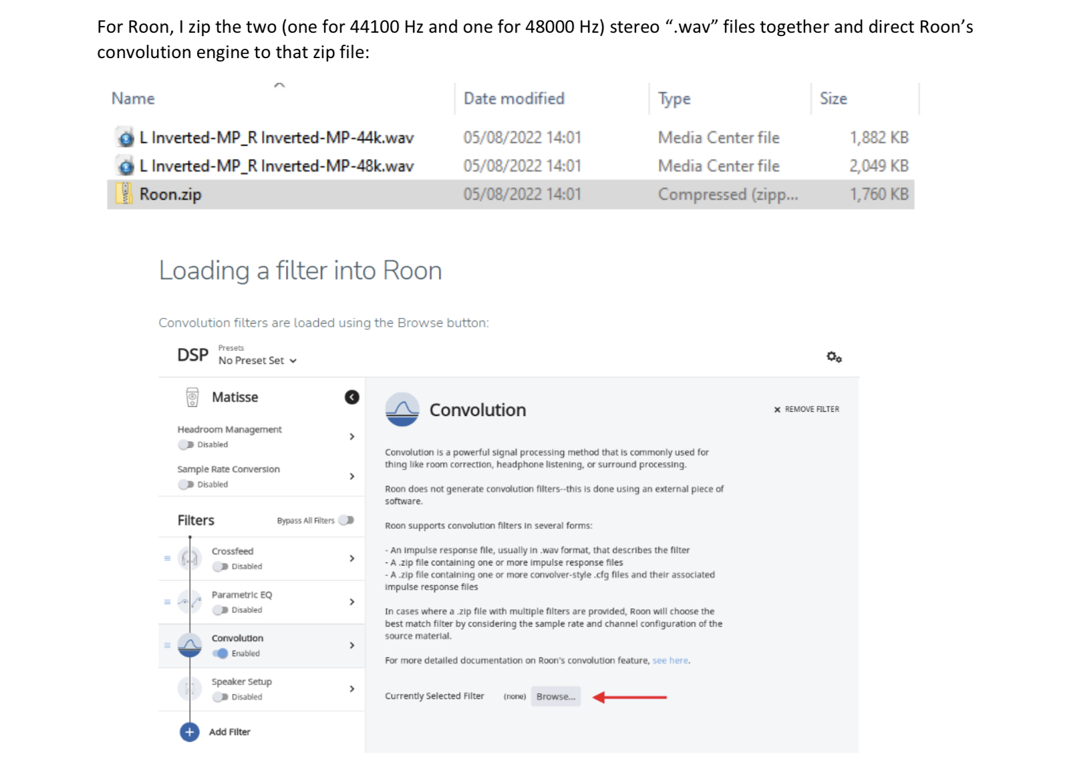The width and height of the screenshot is (1065, 762).
Task: Click the (none) selected filter value
Action: pos(514,697)
